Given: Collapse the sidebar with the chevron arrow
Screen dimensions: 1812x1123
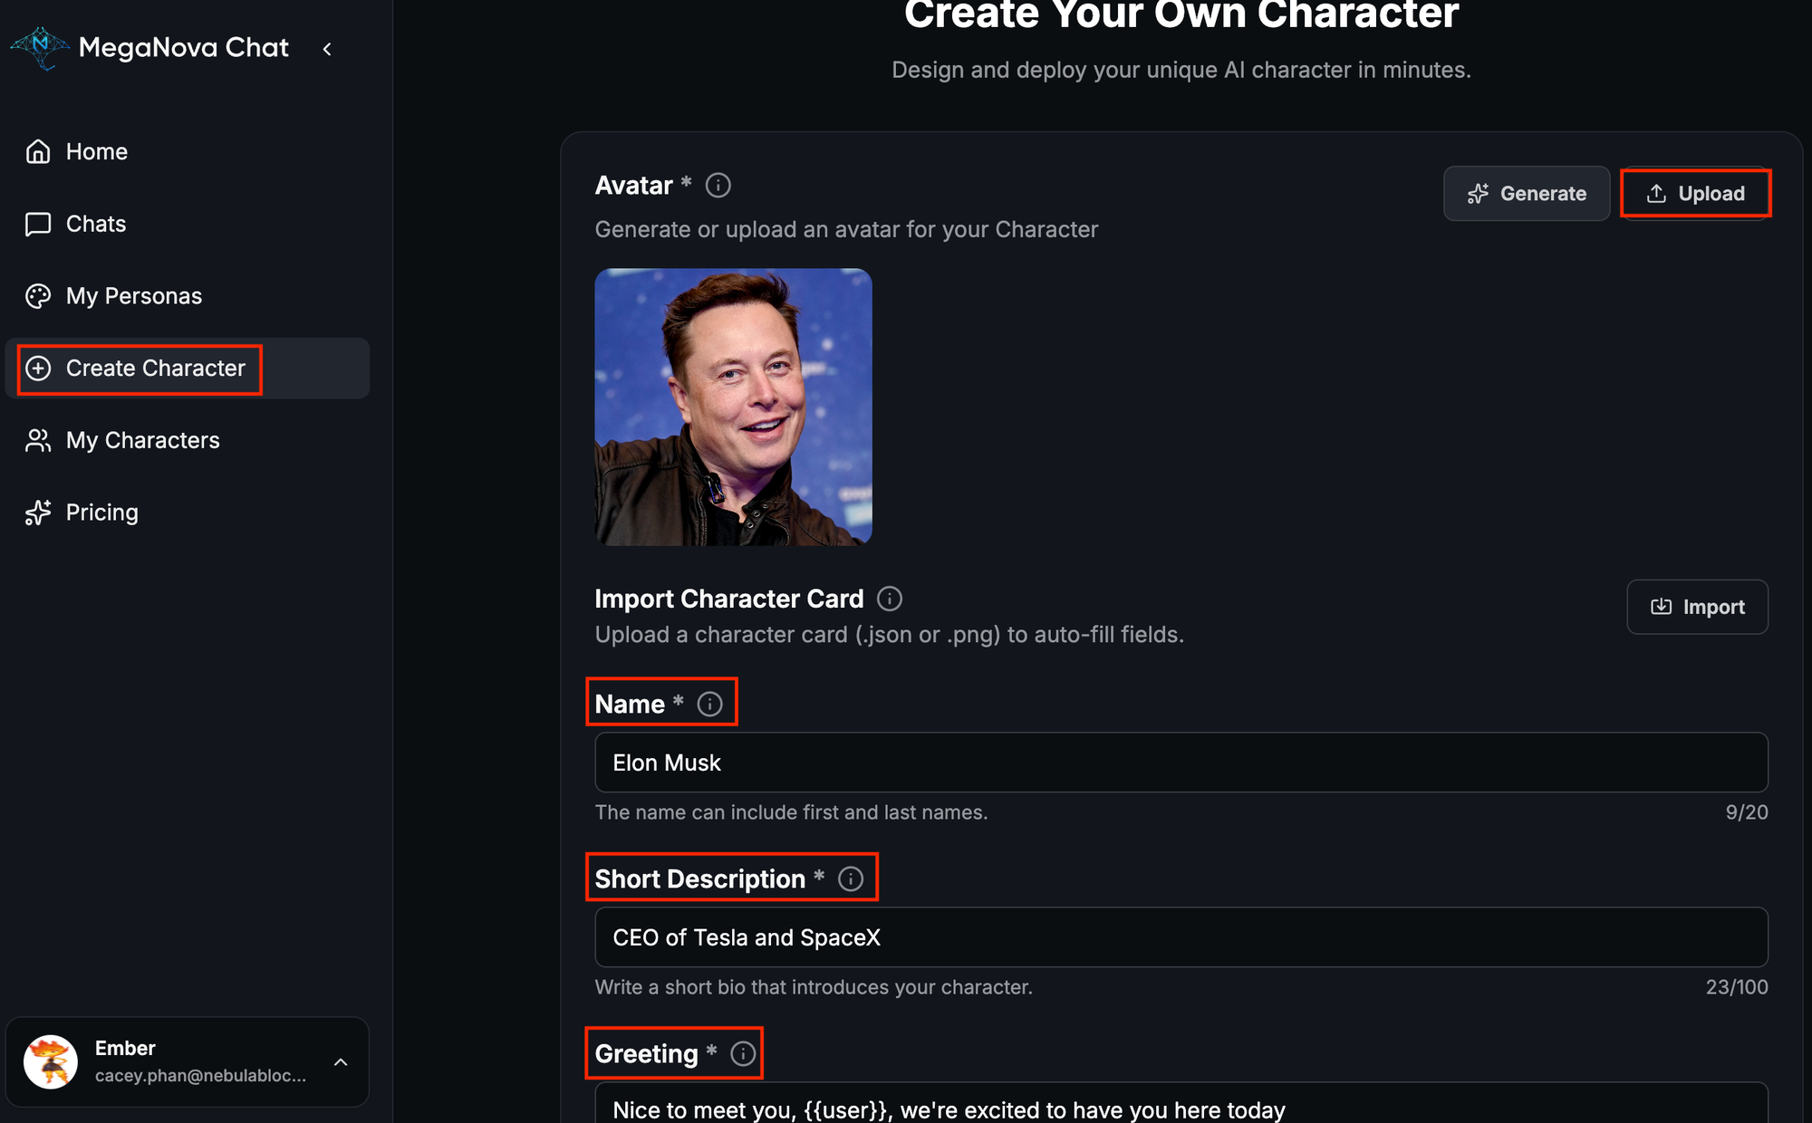Looking at the screenshot, I should 327,49.
